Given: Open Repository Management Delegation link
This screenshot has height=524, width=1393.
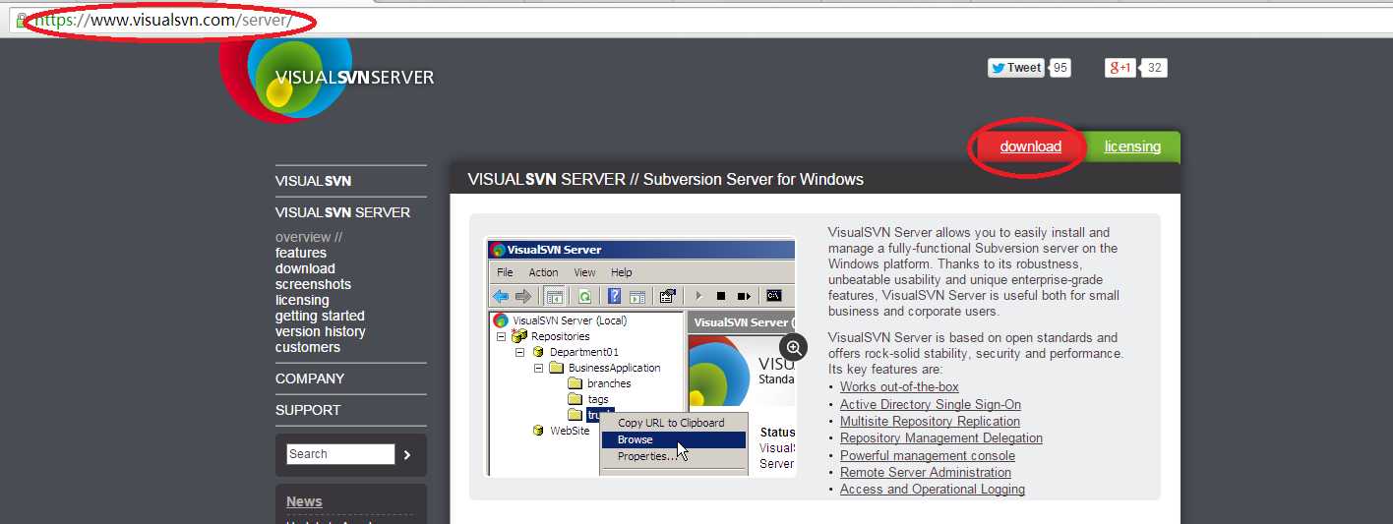Looking at the screenshot, I should click(941, 438).
